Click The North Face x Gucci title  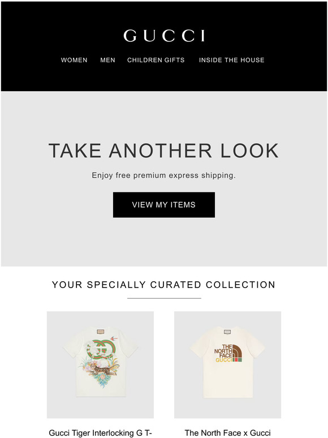[227, 433]
